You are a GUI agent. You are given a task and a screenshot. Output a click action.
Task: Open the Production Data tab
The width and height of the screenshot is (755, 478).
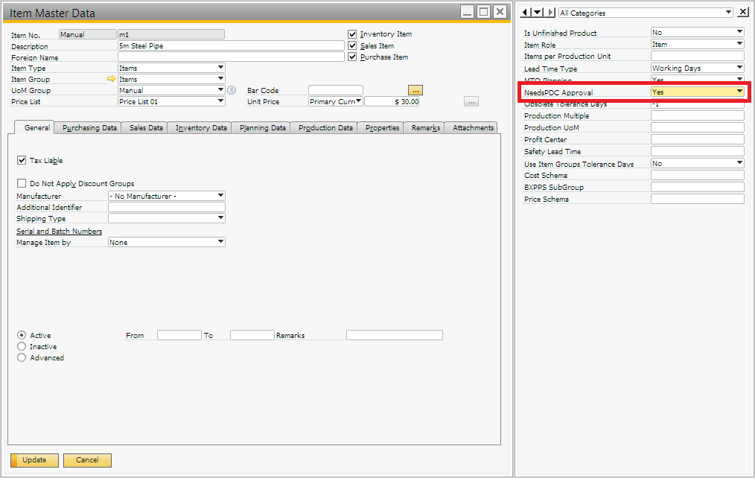click(x=325, y=128)
